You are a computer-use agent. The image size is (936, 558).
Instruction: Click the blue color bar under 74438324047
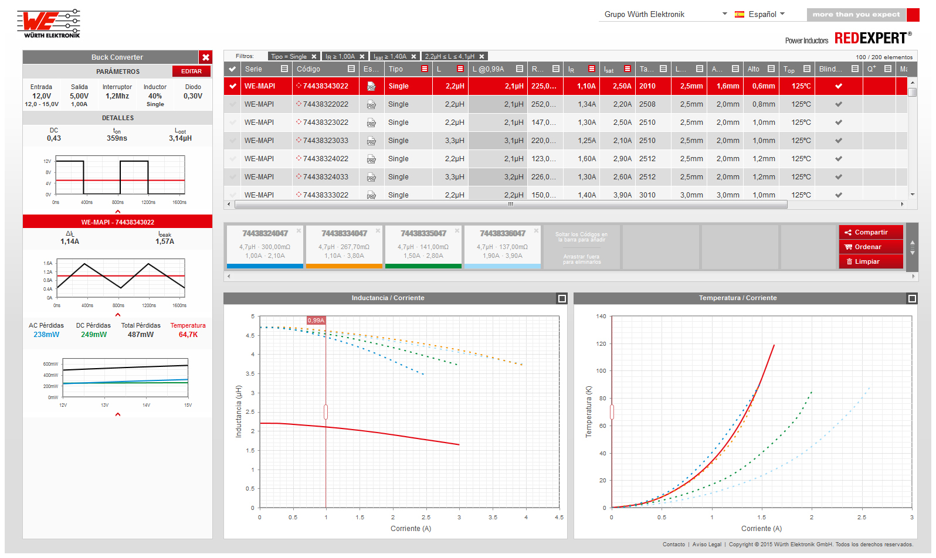coord(265,266)
